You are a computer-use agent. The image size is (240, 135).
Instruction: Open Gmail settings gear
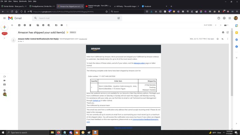tap(224, 18)
